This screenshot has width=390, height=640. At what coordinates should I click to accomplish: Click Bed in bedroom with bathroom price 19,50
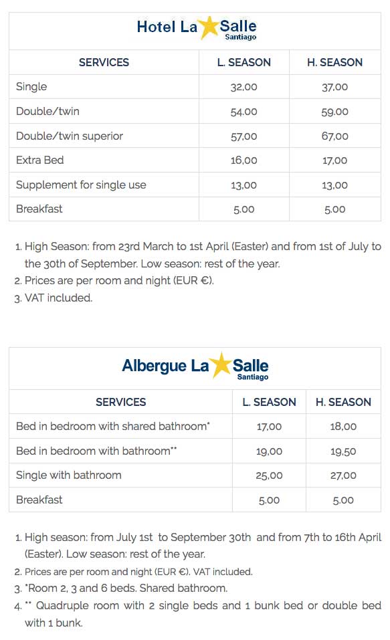[343, 451]
